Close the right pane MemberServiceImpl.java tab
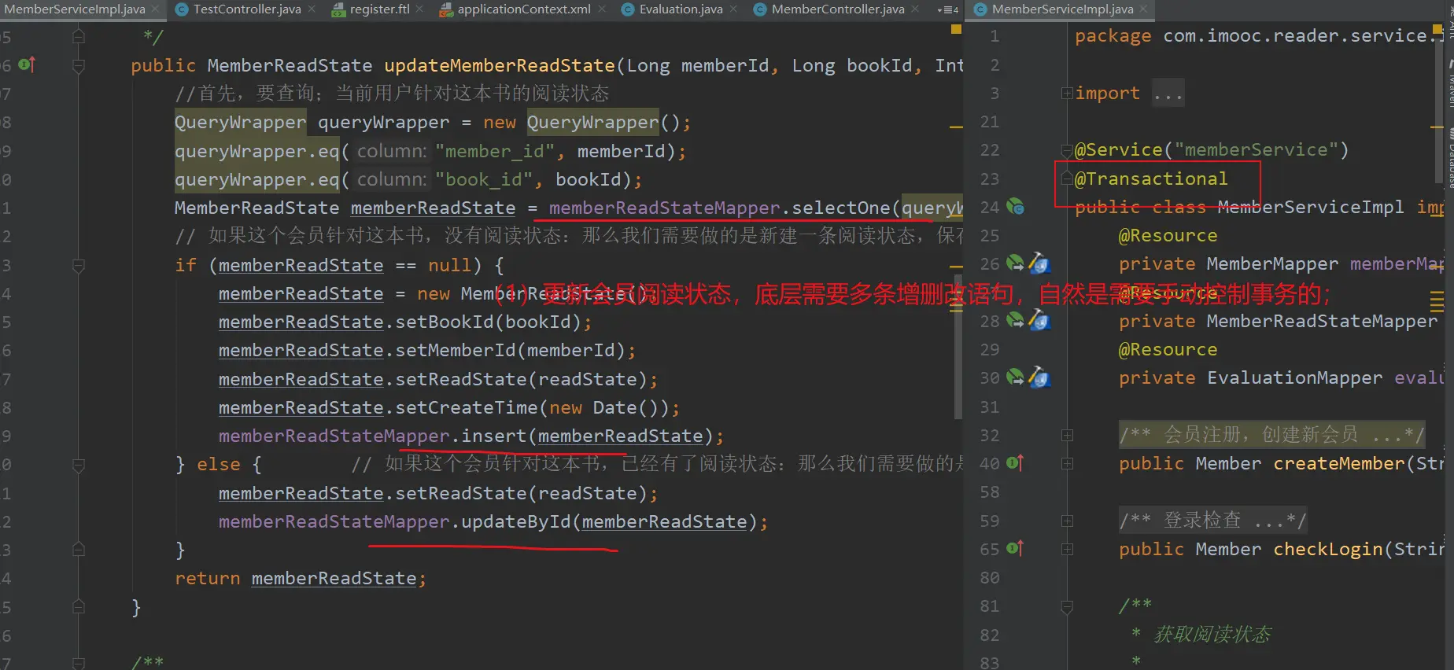Screen dimensions: 1454x670 tap(1143, 9)
